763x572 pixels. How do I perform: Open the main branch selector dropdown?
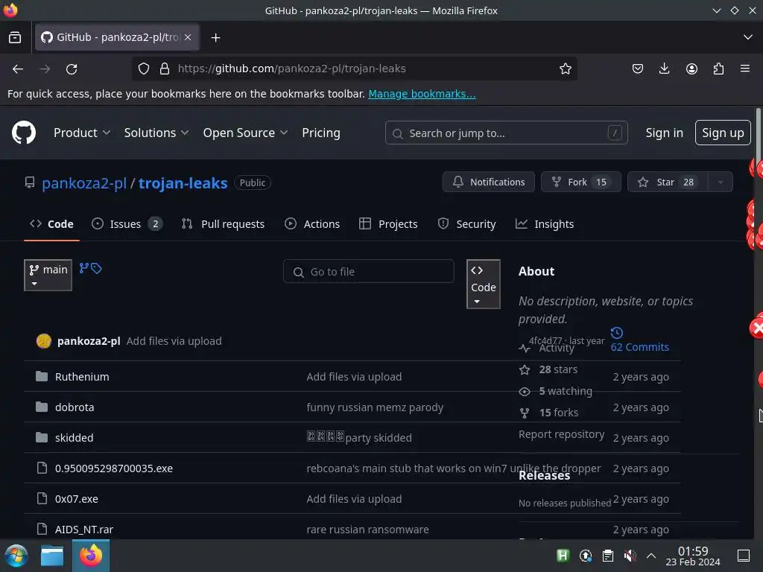coord(48,276)
